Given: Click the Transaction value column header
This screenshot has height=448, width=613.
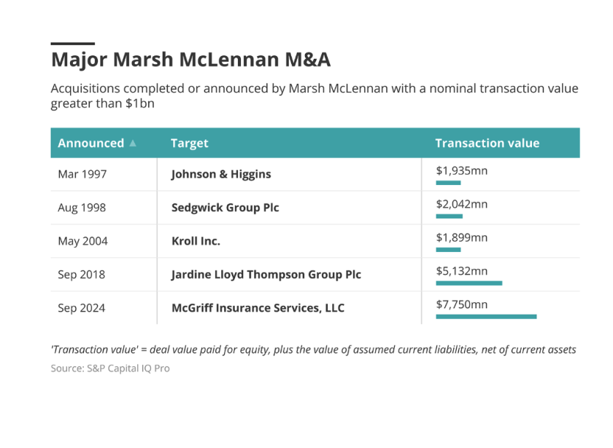Looking at the screenshot, I should coord(487,144).
